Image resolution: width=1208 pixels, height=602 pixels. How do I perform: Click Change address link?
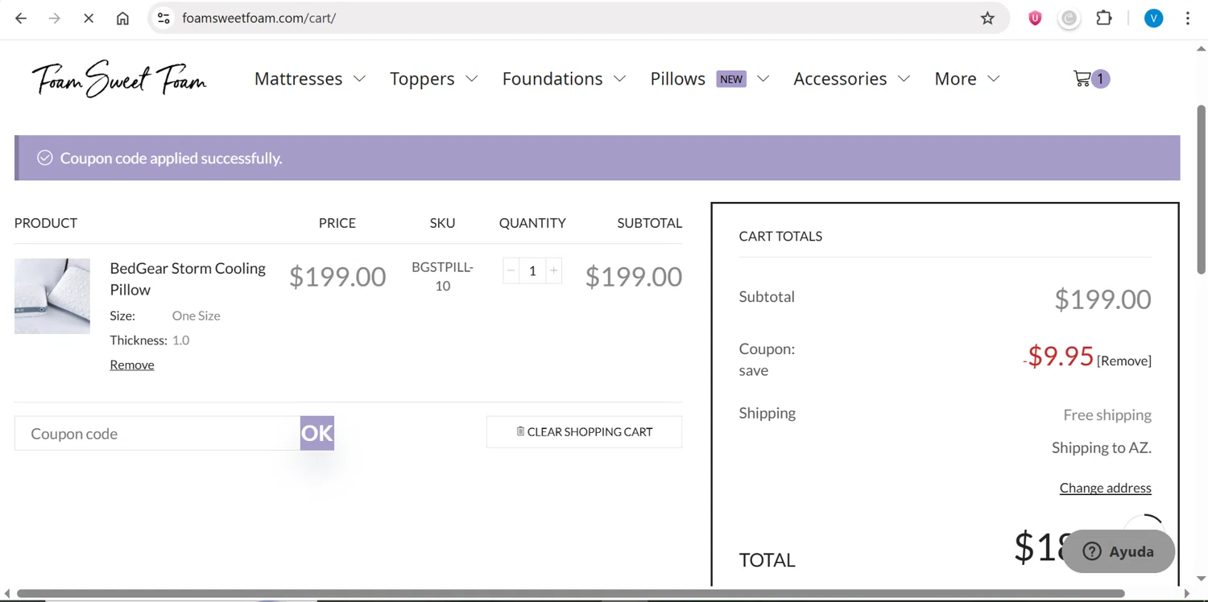coord(1105,488)
